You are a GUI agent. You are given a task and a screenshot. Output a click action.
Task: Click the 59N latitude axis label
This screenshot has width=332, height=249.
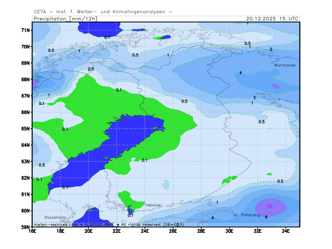[26, 227]
